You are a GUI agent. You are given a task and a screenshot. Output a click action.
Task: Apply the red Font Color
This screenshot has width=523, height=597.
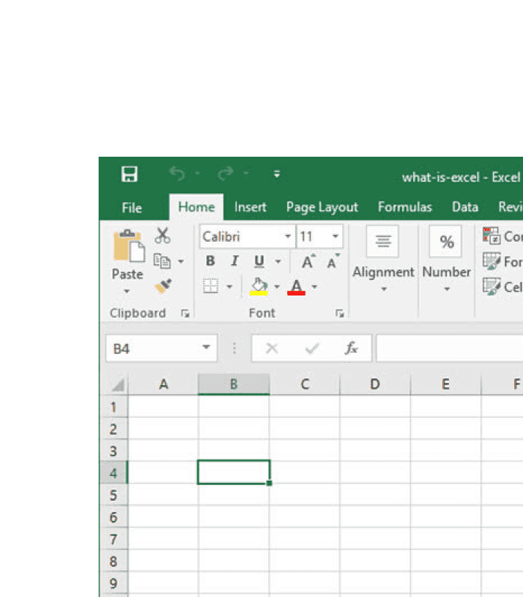pos(296,287)
